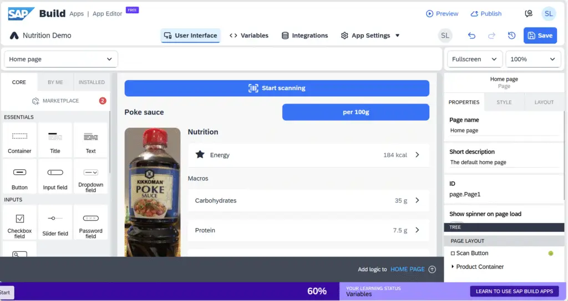
Task: Click the Add logic up-arrow icon
Action: (432, 269)
